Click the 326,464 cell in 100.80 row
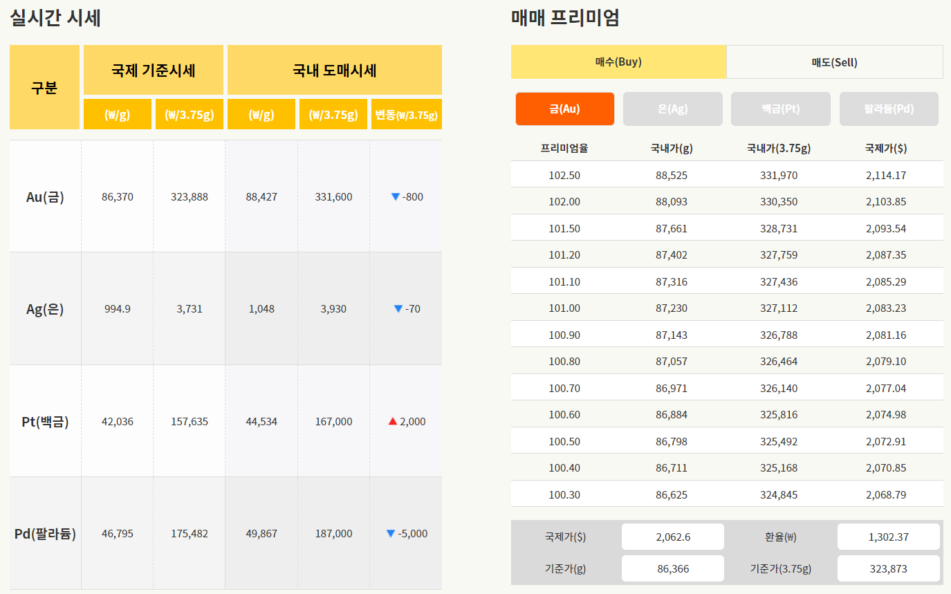The height and width of the screenshot is (594, 951). [779, 362]
